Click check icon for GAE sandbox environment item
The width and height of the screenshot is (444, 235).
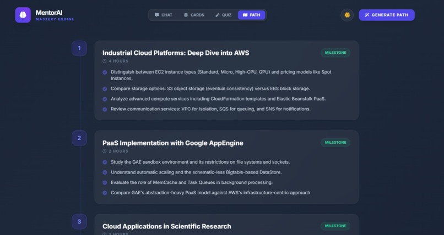pos(105,162)
